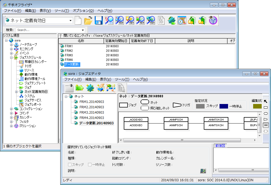Click the 定義有効開始日 column header
The image size is (271, 185).
tap(116, 41)
